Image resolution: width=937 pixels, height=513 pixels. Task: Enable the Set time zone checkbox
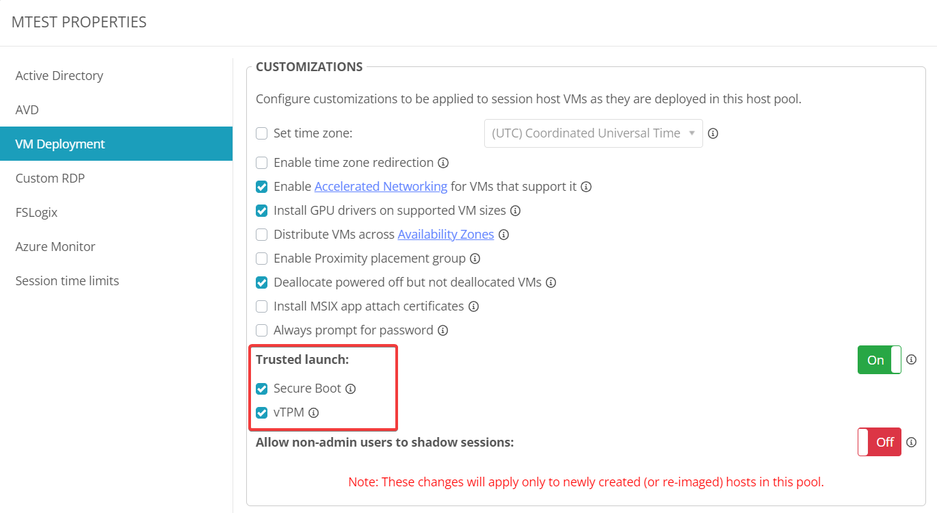click(261, 133)
